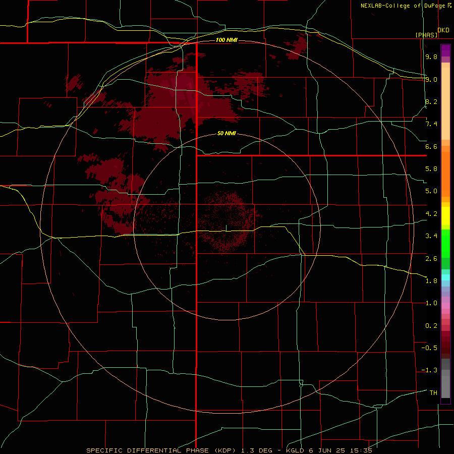Click the DKD label above the color scale

(443, 30)
